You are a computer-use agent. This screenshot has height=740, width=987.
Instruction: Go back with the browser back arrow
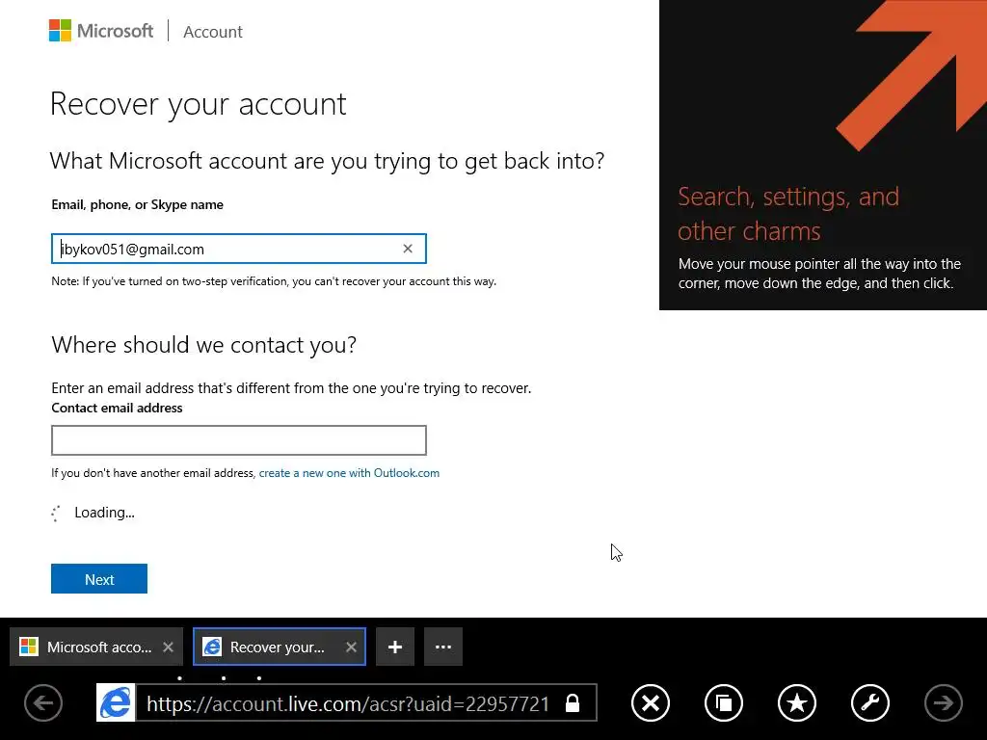(x=43, y=702)
